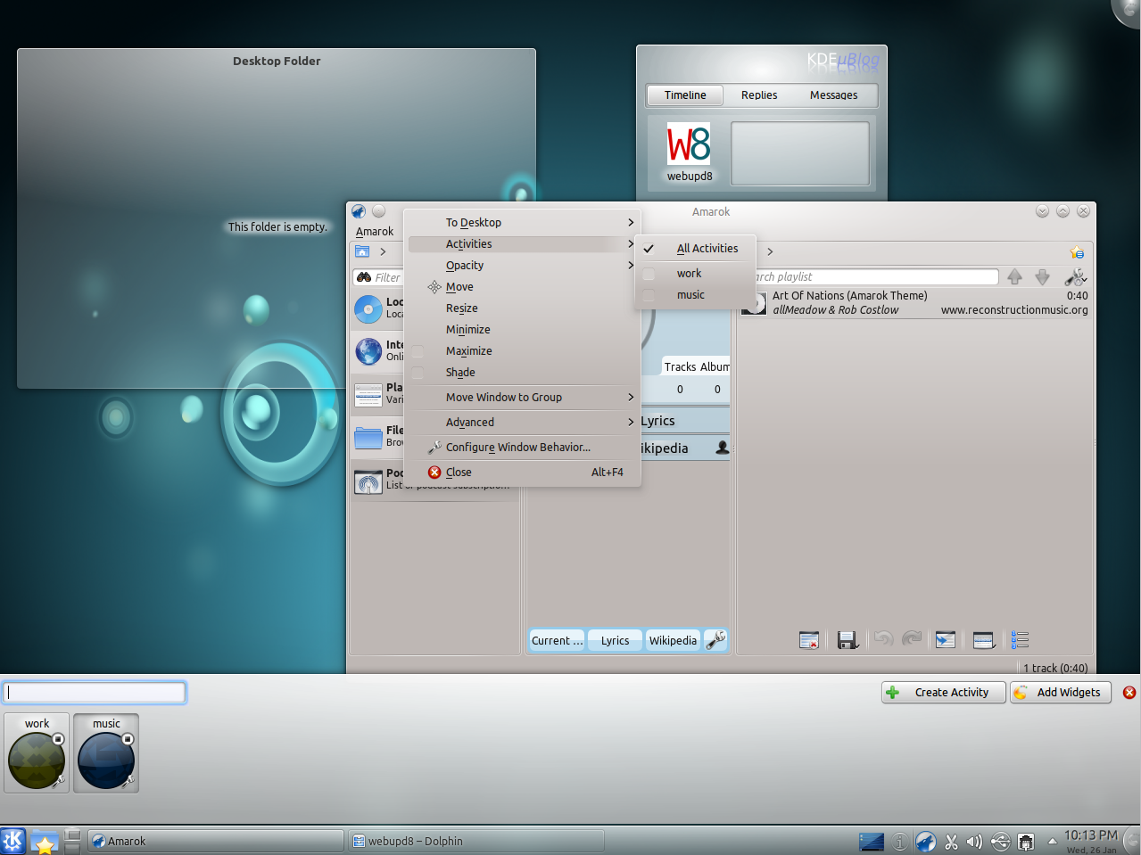The image size is (1141, 855).
Task: Click the wrench tools icon beside playlist search
Action: click(1076, 277)
